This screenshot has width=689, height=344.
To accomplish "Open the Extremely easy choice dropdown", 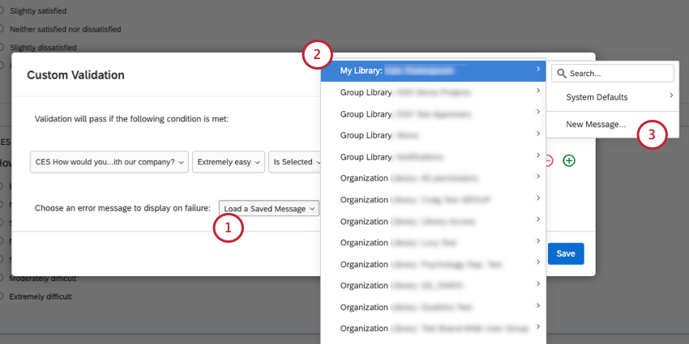I will point(229,162).
